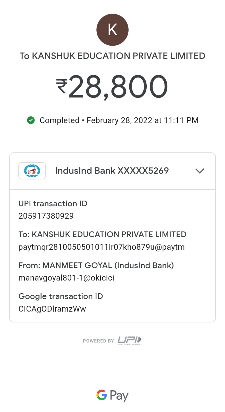This screenshot has width=225, height=412.
Task: Click the POWERED BY text
Action: pos(98,341)
